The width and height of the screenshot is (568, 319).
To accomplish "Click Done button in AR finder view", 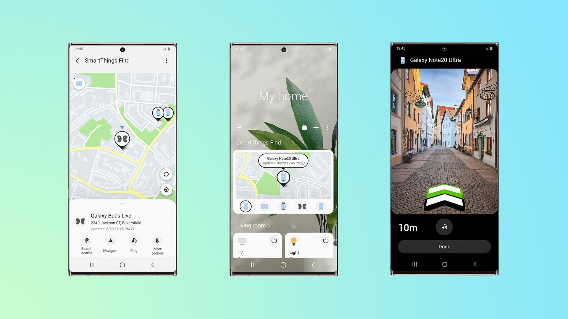I will click(444, 247).
